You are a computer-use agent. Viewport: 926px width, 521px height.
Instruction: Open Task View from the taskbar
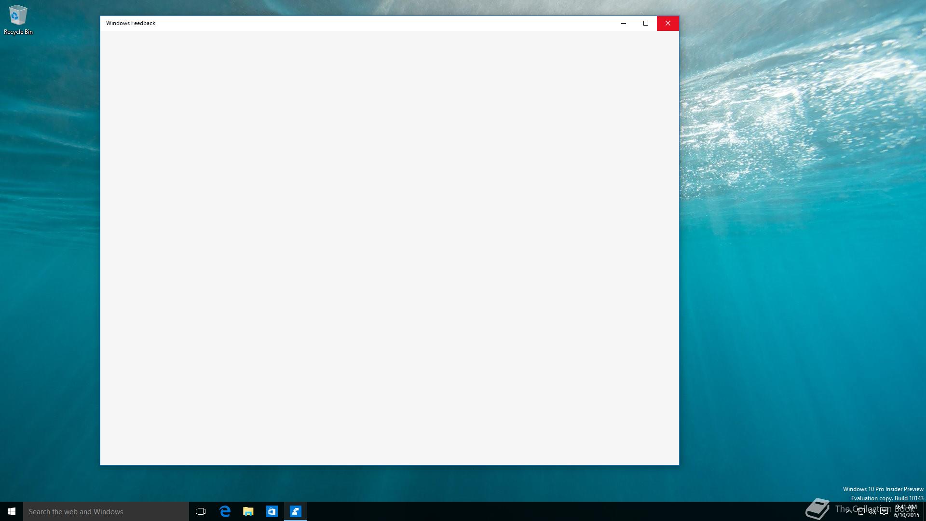[x=201, y=511]
